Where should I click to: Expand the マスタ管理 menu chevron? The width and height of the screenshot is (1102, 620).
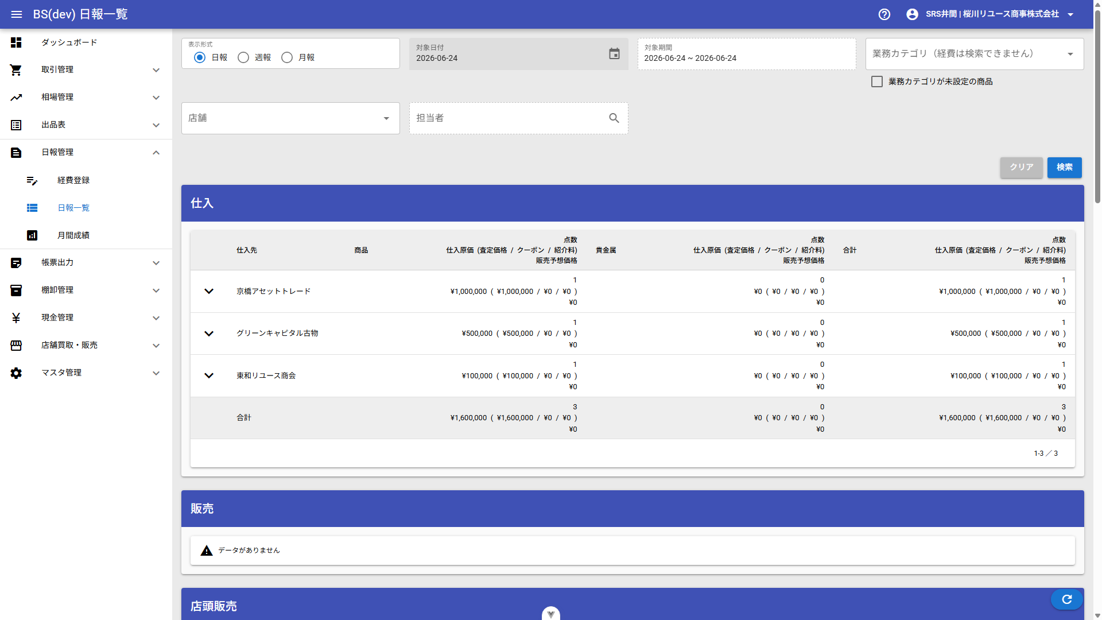(x=156, y=373)
